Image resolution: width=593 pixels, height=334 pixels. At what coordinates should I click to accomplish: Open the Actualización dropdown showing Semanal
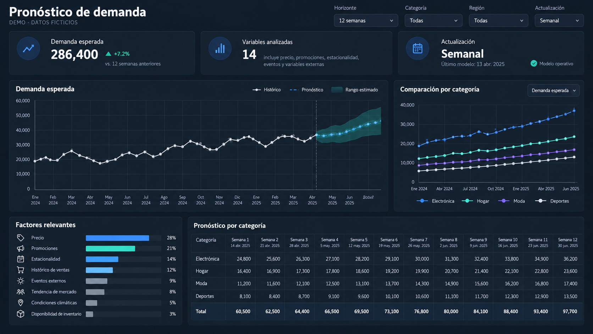tap(559, 21)
